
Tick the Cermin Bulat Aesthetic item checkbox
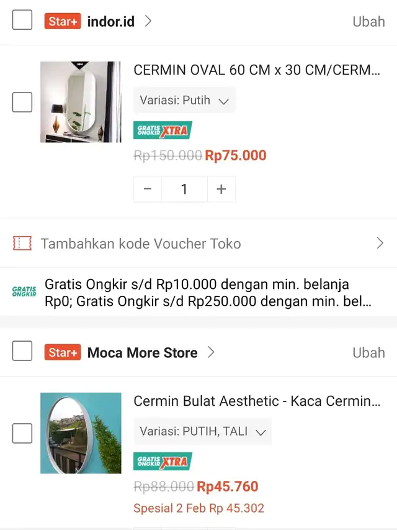click(22, 433)
